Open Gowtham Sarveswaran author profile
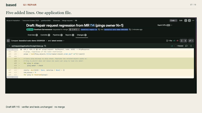Image resolution: width=202 pixels, height=113 pixels. tap(43, 29)
